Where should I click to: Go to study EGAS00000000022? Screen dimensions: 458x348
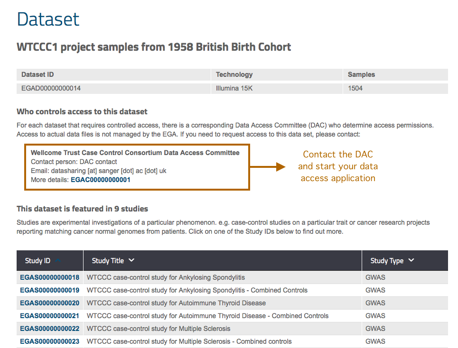point(49,329)
